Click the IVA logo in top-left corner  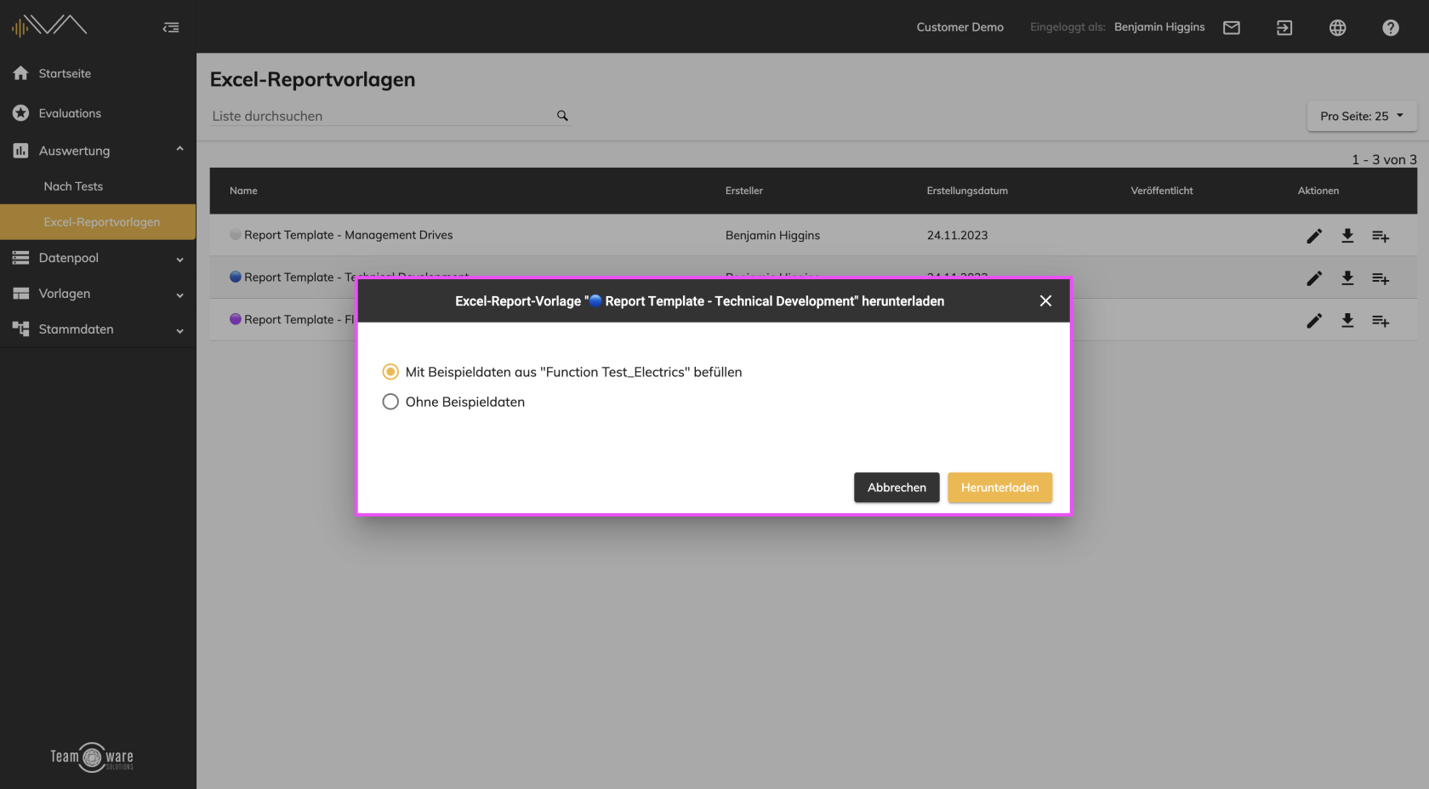(49, 26)
